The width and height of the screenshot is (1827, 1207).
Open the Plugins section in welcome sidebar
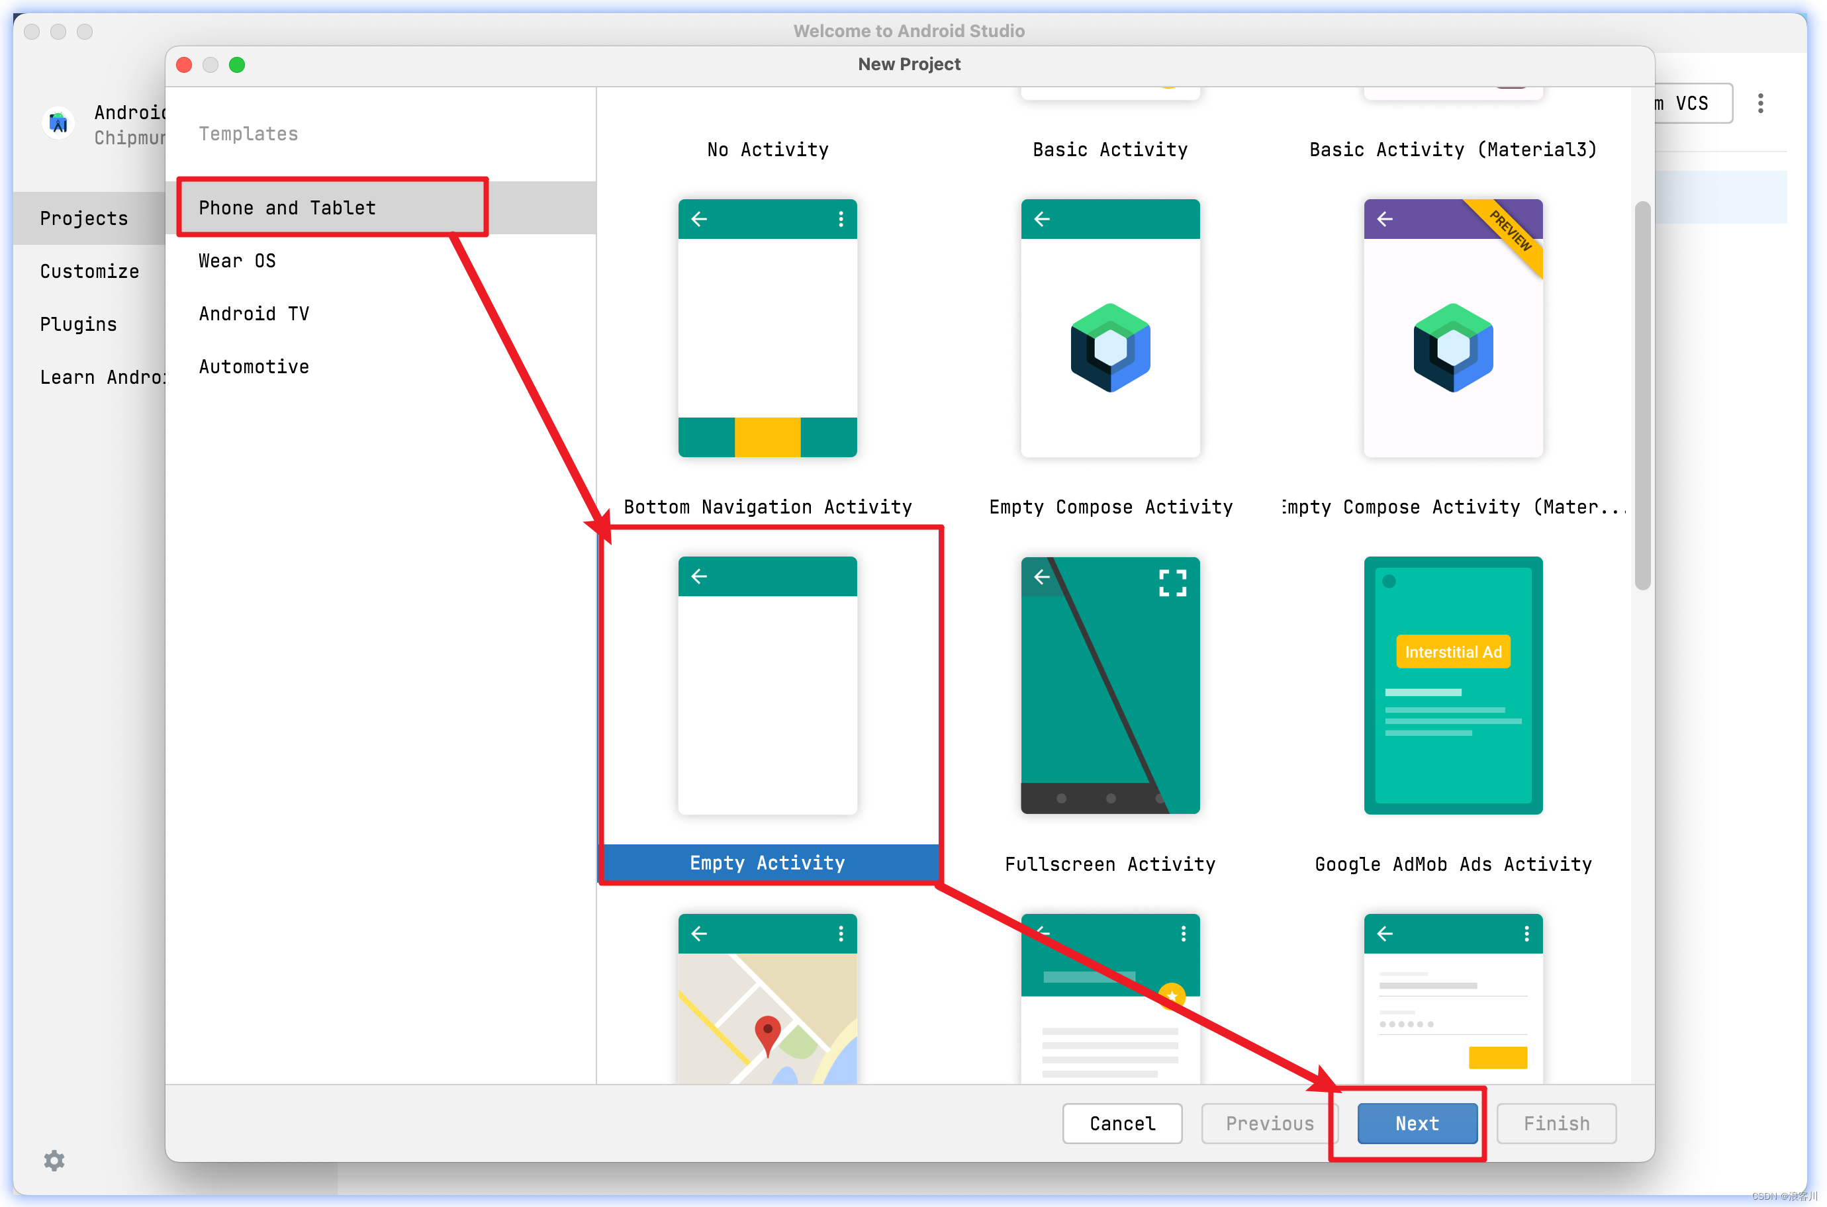tap(79, 324)
